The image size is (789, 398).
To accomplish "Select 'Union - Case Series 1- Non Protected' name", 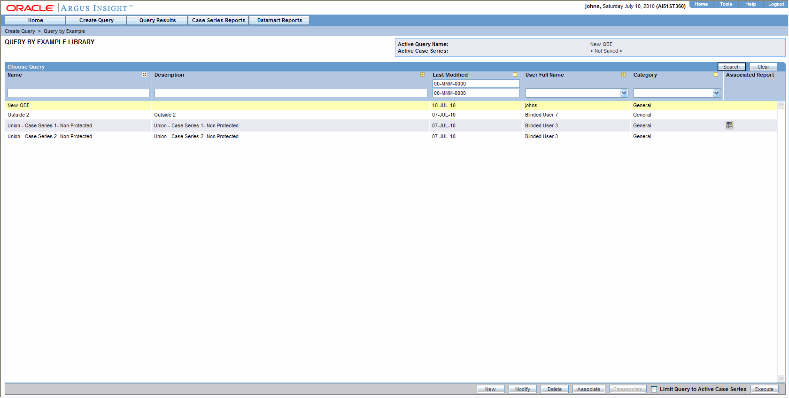I will (50, 125).
